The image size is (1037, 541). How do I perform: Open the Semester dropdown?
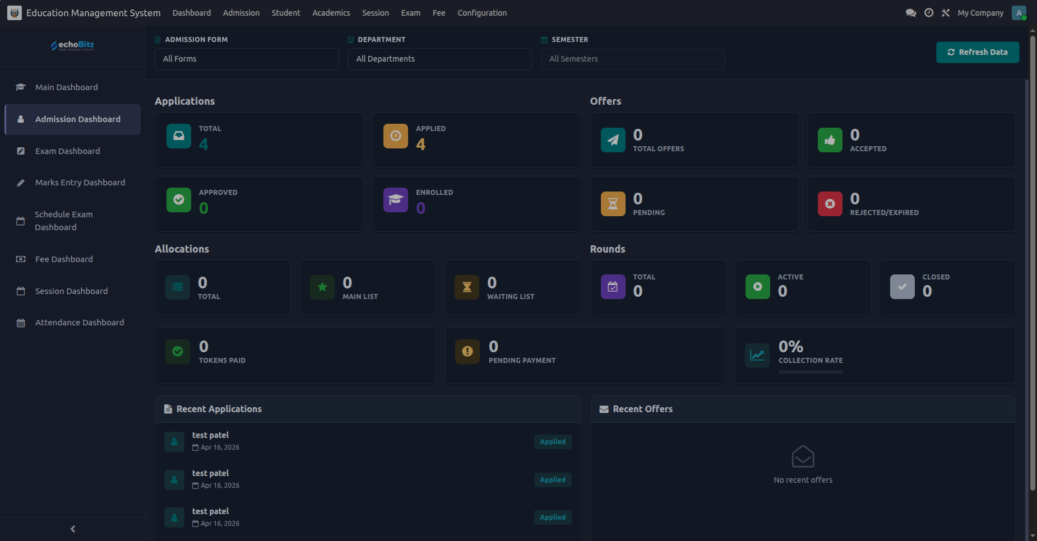(x=633, y=59)
